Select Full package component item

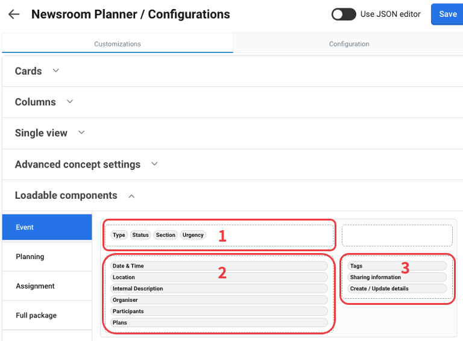click(x=46, y=315)
